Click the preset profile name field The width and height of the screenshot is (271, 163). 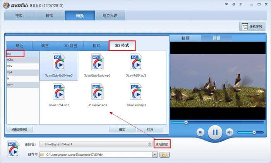[96, 144]
